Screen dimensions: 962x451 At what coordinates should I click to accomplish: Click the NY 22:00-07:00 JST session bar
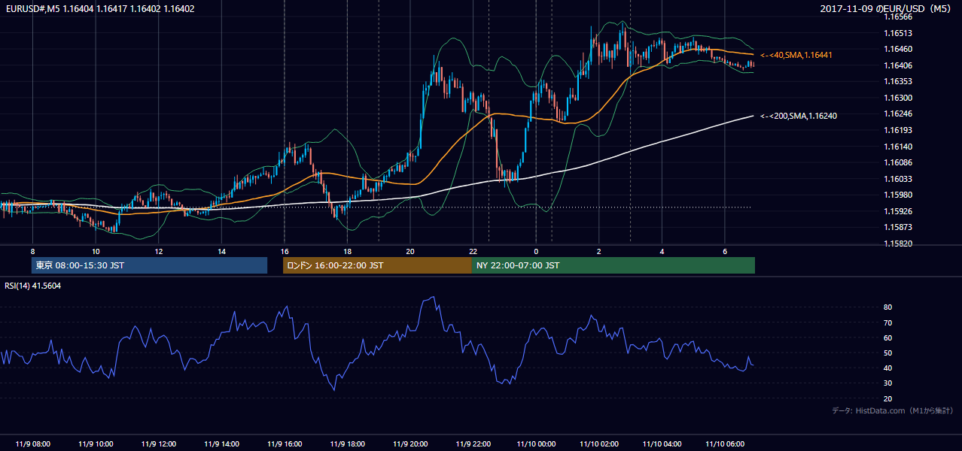click(x=613, y=265)
